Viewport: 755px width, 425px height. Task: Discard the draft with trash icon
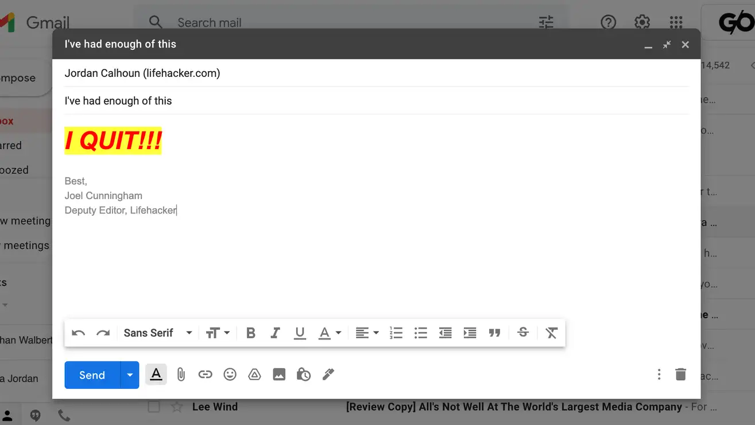(x=680, y=375)
